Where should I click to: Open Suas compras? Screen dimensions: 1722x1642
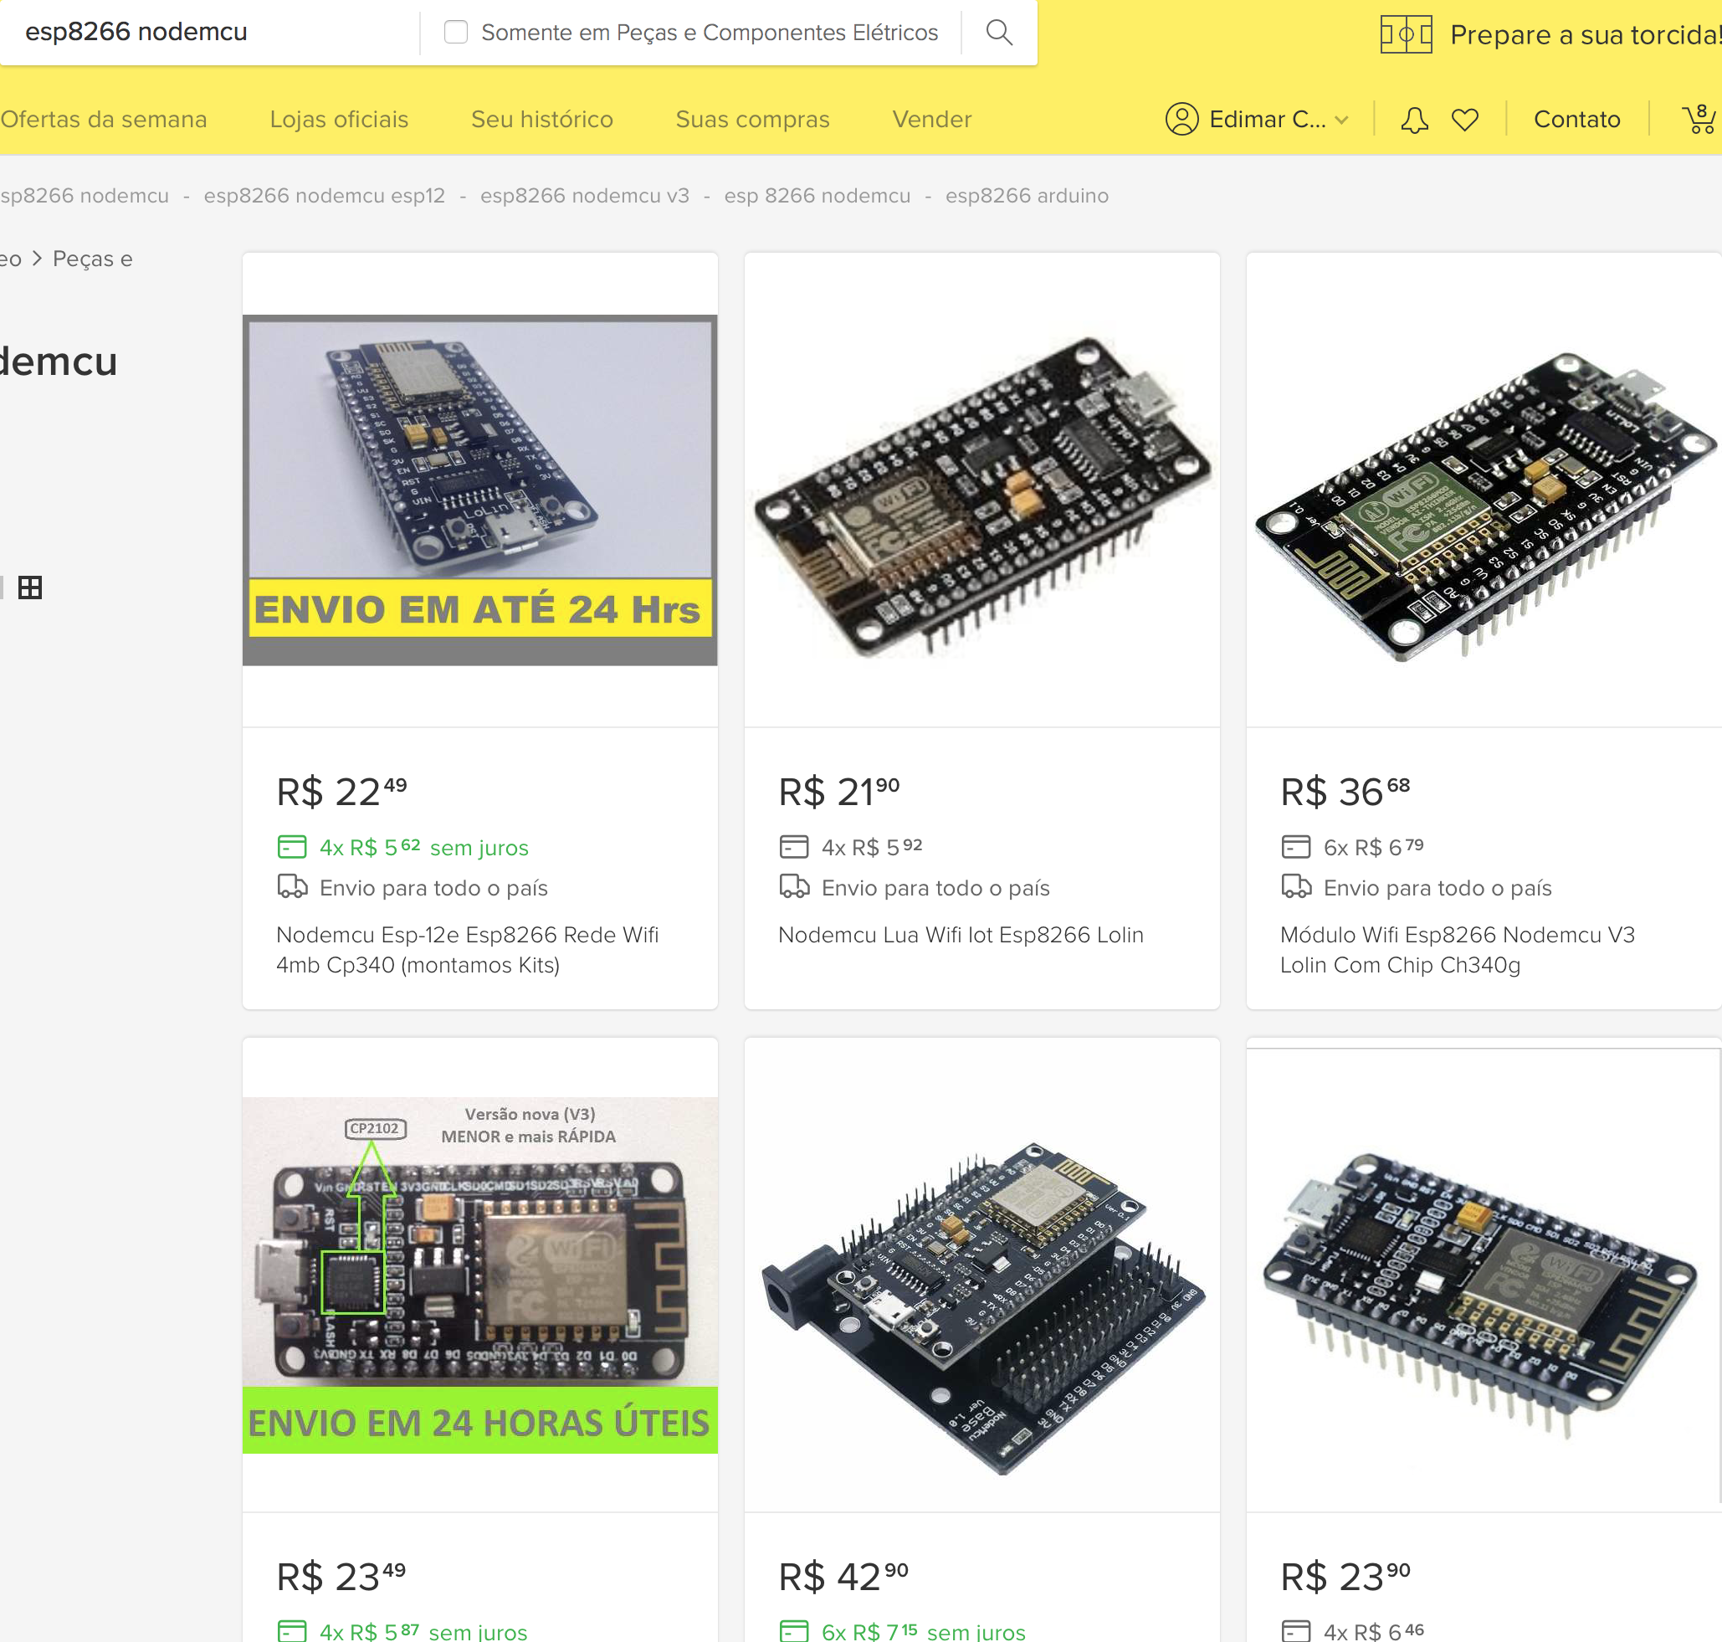752,119
